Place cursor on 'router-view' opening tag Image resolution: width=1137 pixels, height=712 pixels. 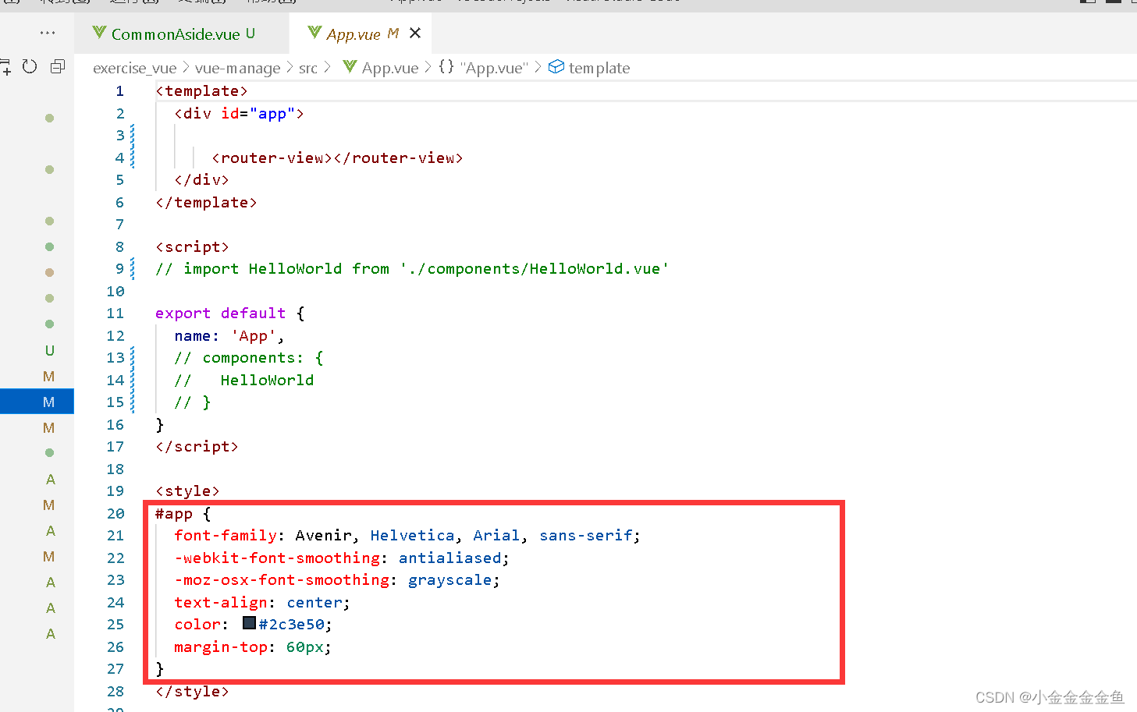point(272,158)
